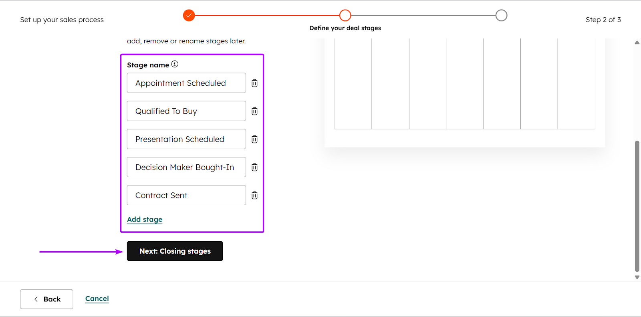Viewport: 641px width, 317px height.
Task: Select the completed first step checkmark circle
Action: pos(189,16)
